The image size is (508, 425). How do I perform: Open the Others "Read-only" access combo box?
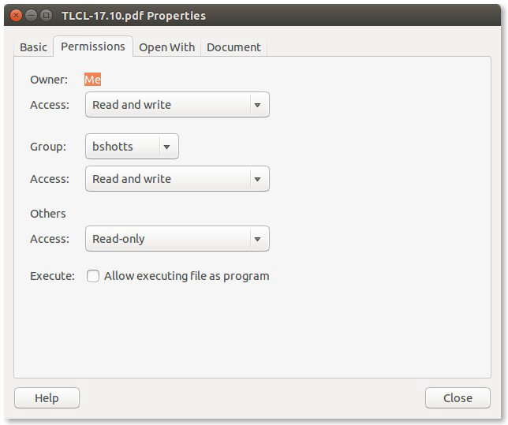pyautogui.click(x=177, y=239)
